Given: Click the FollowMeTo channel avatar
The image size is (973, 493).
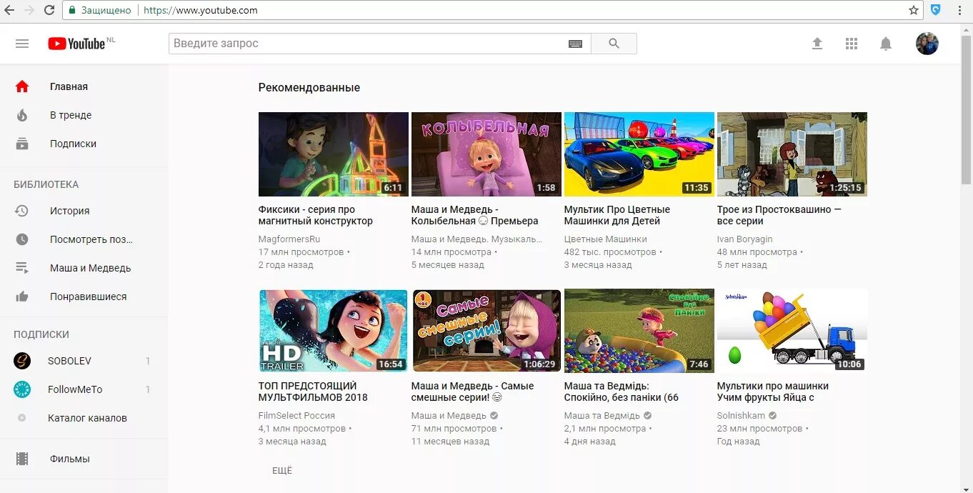Looking at the screenshot, I should tap(22, 389).
